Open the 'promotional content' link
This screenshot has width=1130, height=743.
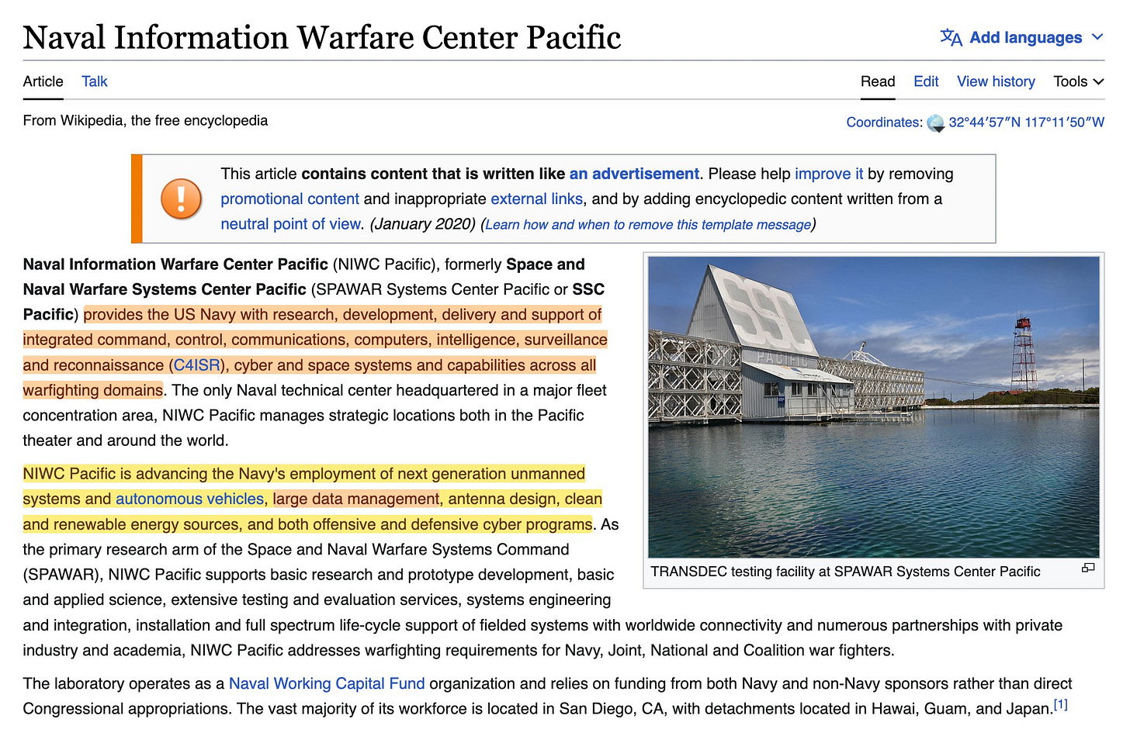coord(289,199)
